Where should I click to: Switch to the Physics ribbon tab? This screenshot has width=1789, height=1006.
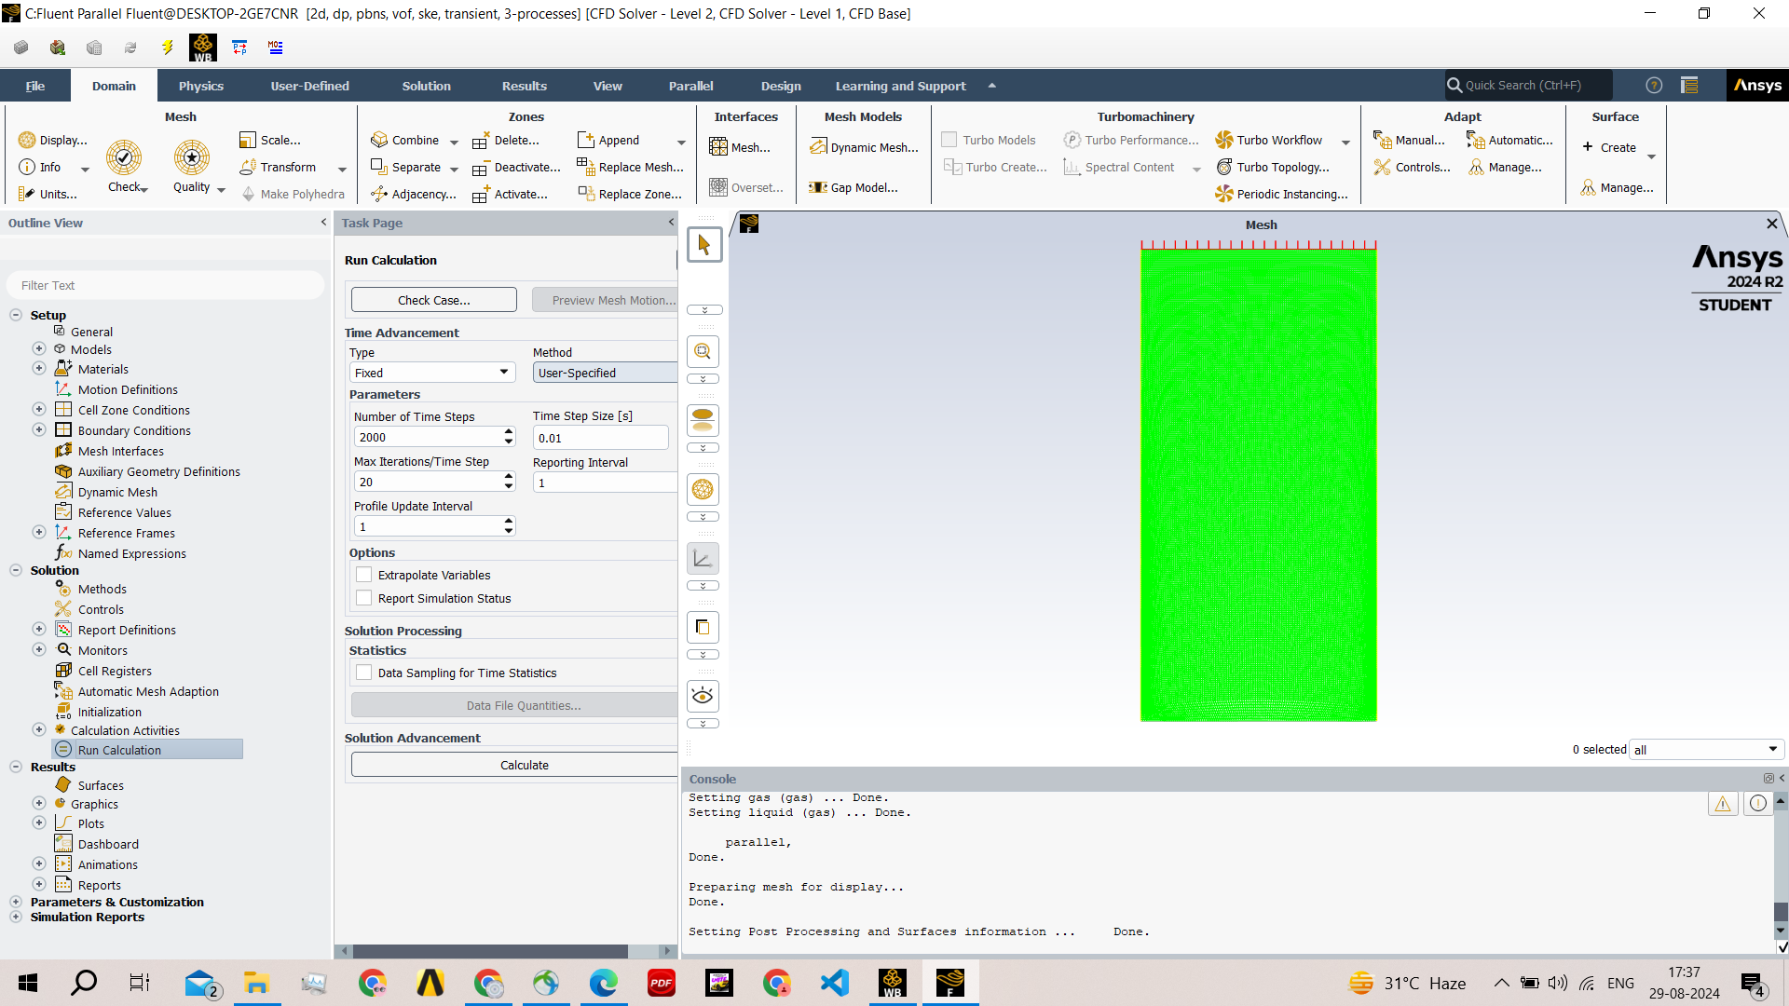point(200,86)
